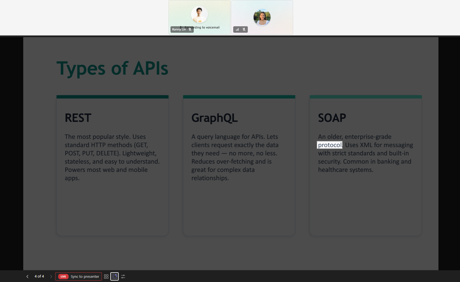Click the highlighted word 'protocol'
460x282 pixels.
330,145
